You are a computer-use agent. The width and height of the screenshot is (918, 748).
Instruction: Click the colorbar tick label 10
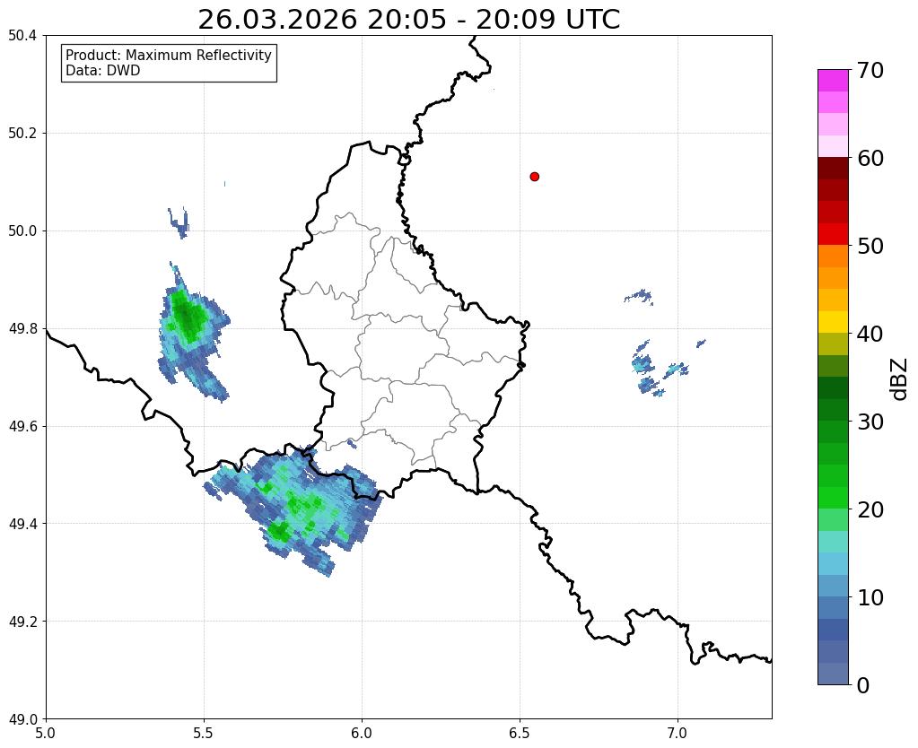click(x=870, y=597)
